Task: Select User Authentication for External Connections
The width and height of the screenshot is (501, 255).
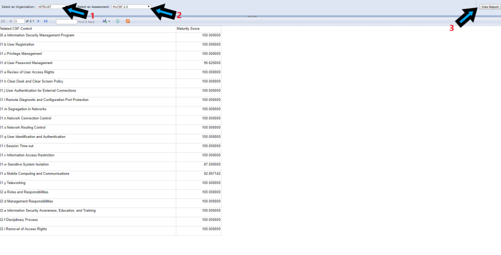Action: point(110,92)
